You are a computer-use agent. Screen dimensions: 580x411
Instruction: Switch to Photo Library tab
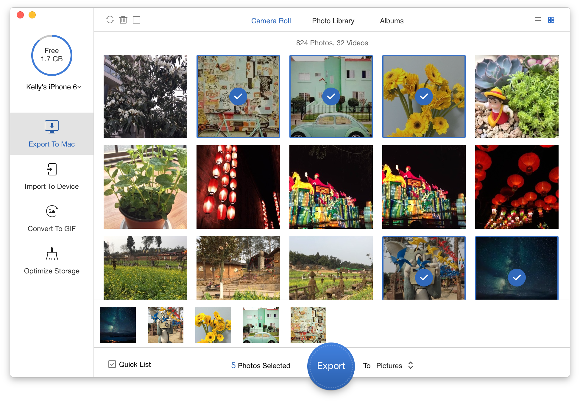[x=333, y=21]
